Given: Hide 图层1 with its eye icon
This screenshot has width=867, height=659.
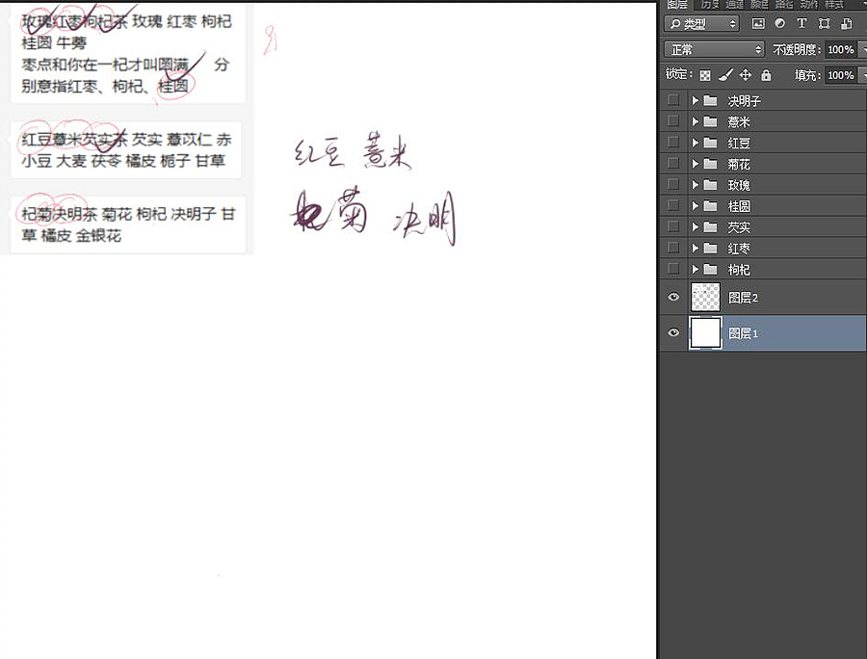Looking at the screenshot, I should coord(673,332).
